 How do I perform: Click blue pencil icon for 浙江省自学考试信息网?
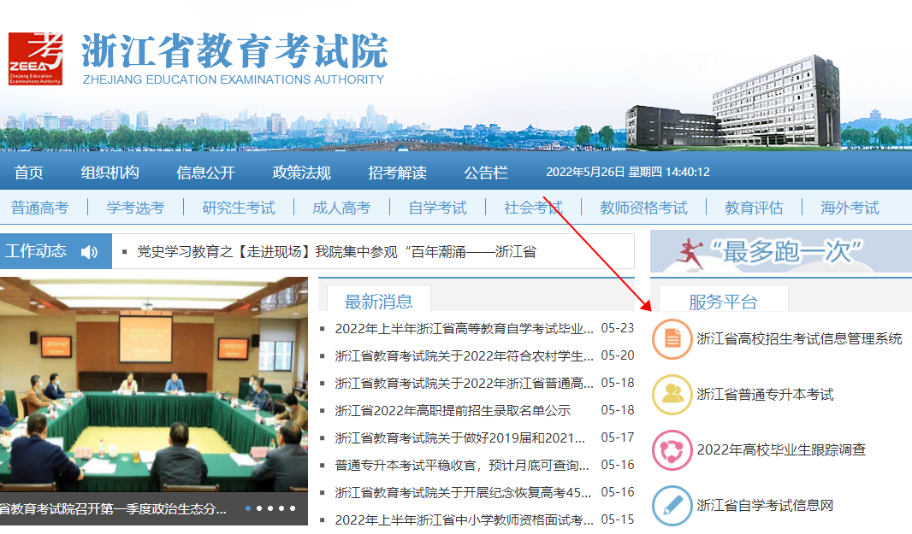coord(672,506)
